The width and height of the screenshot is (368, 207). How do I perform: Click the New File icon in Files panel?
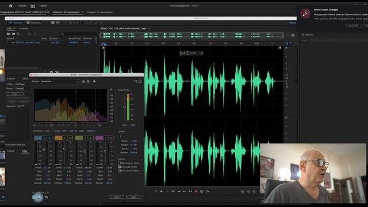click(x=18, y=34)
